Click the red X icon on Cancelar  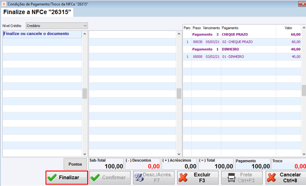[271, 177]
